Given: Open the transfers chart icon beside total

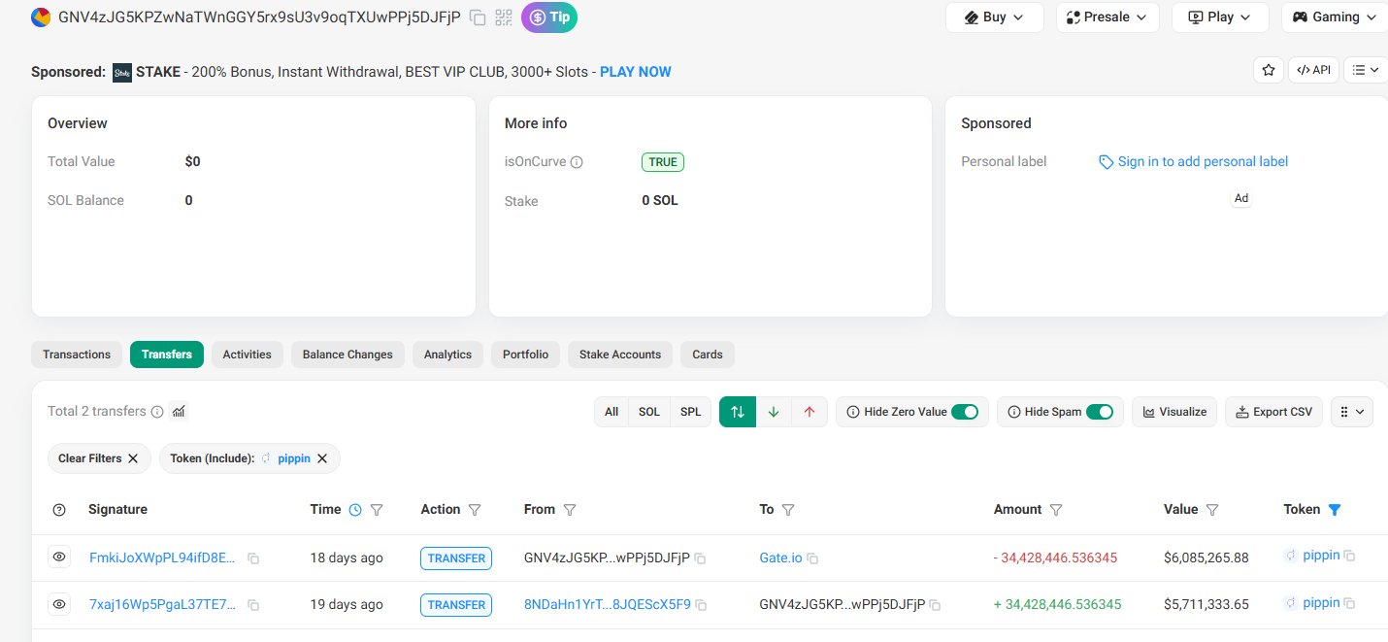Looking at the screenshot, I should pyautogui.click(x=179, y=412).
